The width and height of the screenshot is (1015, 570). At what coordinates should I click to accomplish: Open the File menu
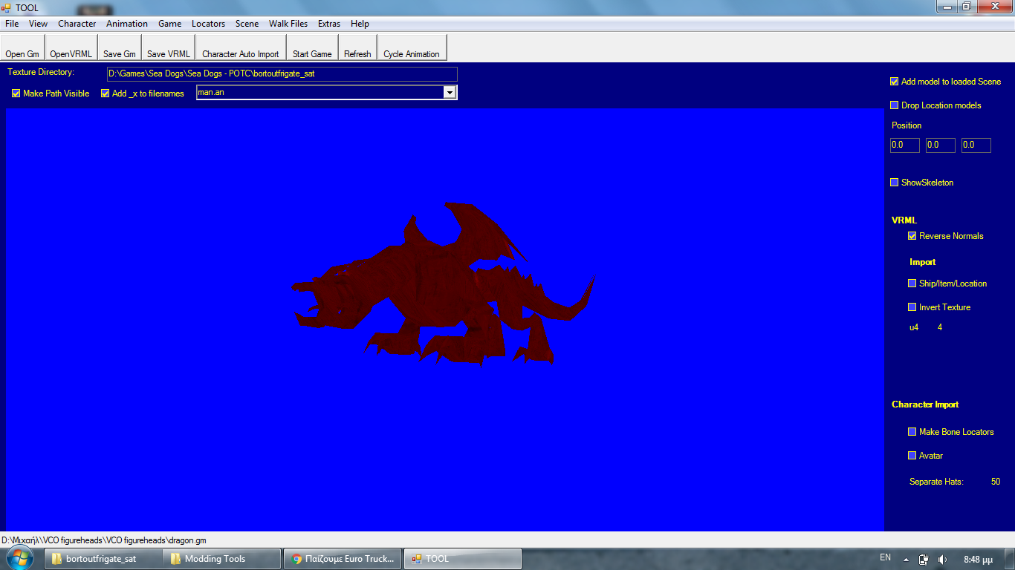click(x=12, y=24)
